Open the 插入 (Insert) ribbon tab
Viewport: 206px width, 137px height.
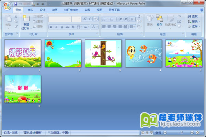pyautogui.click(x=31, y=10)
